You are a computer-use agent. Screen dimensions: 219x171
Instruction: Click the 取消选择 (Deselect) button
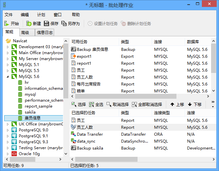coord(117,104)
